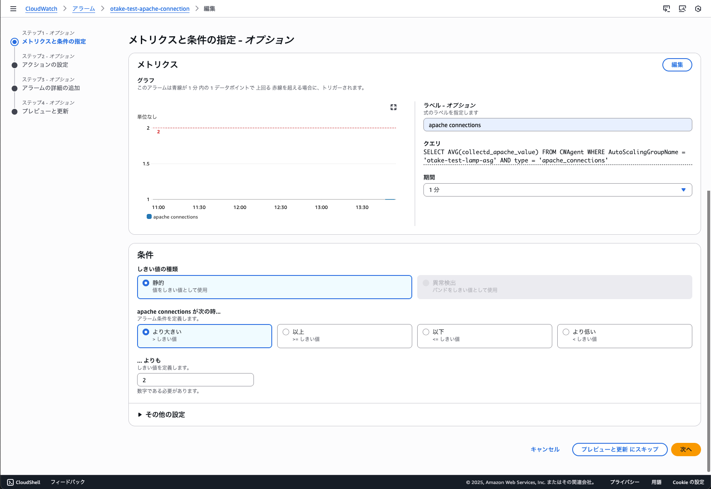711x489 pixels.
Task: Click the step 1 indicator circle in sidebar
Action: pyautogui.click(x=15, y=42)
